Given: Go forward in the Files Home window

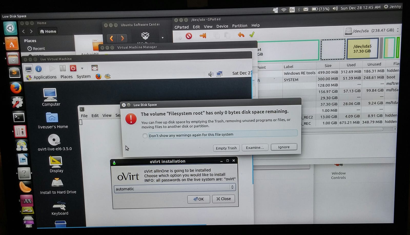Looking at the screenshot, I should 31,31.
